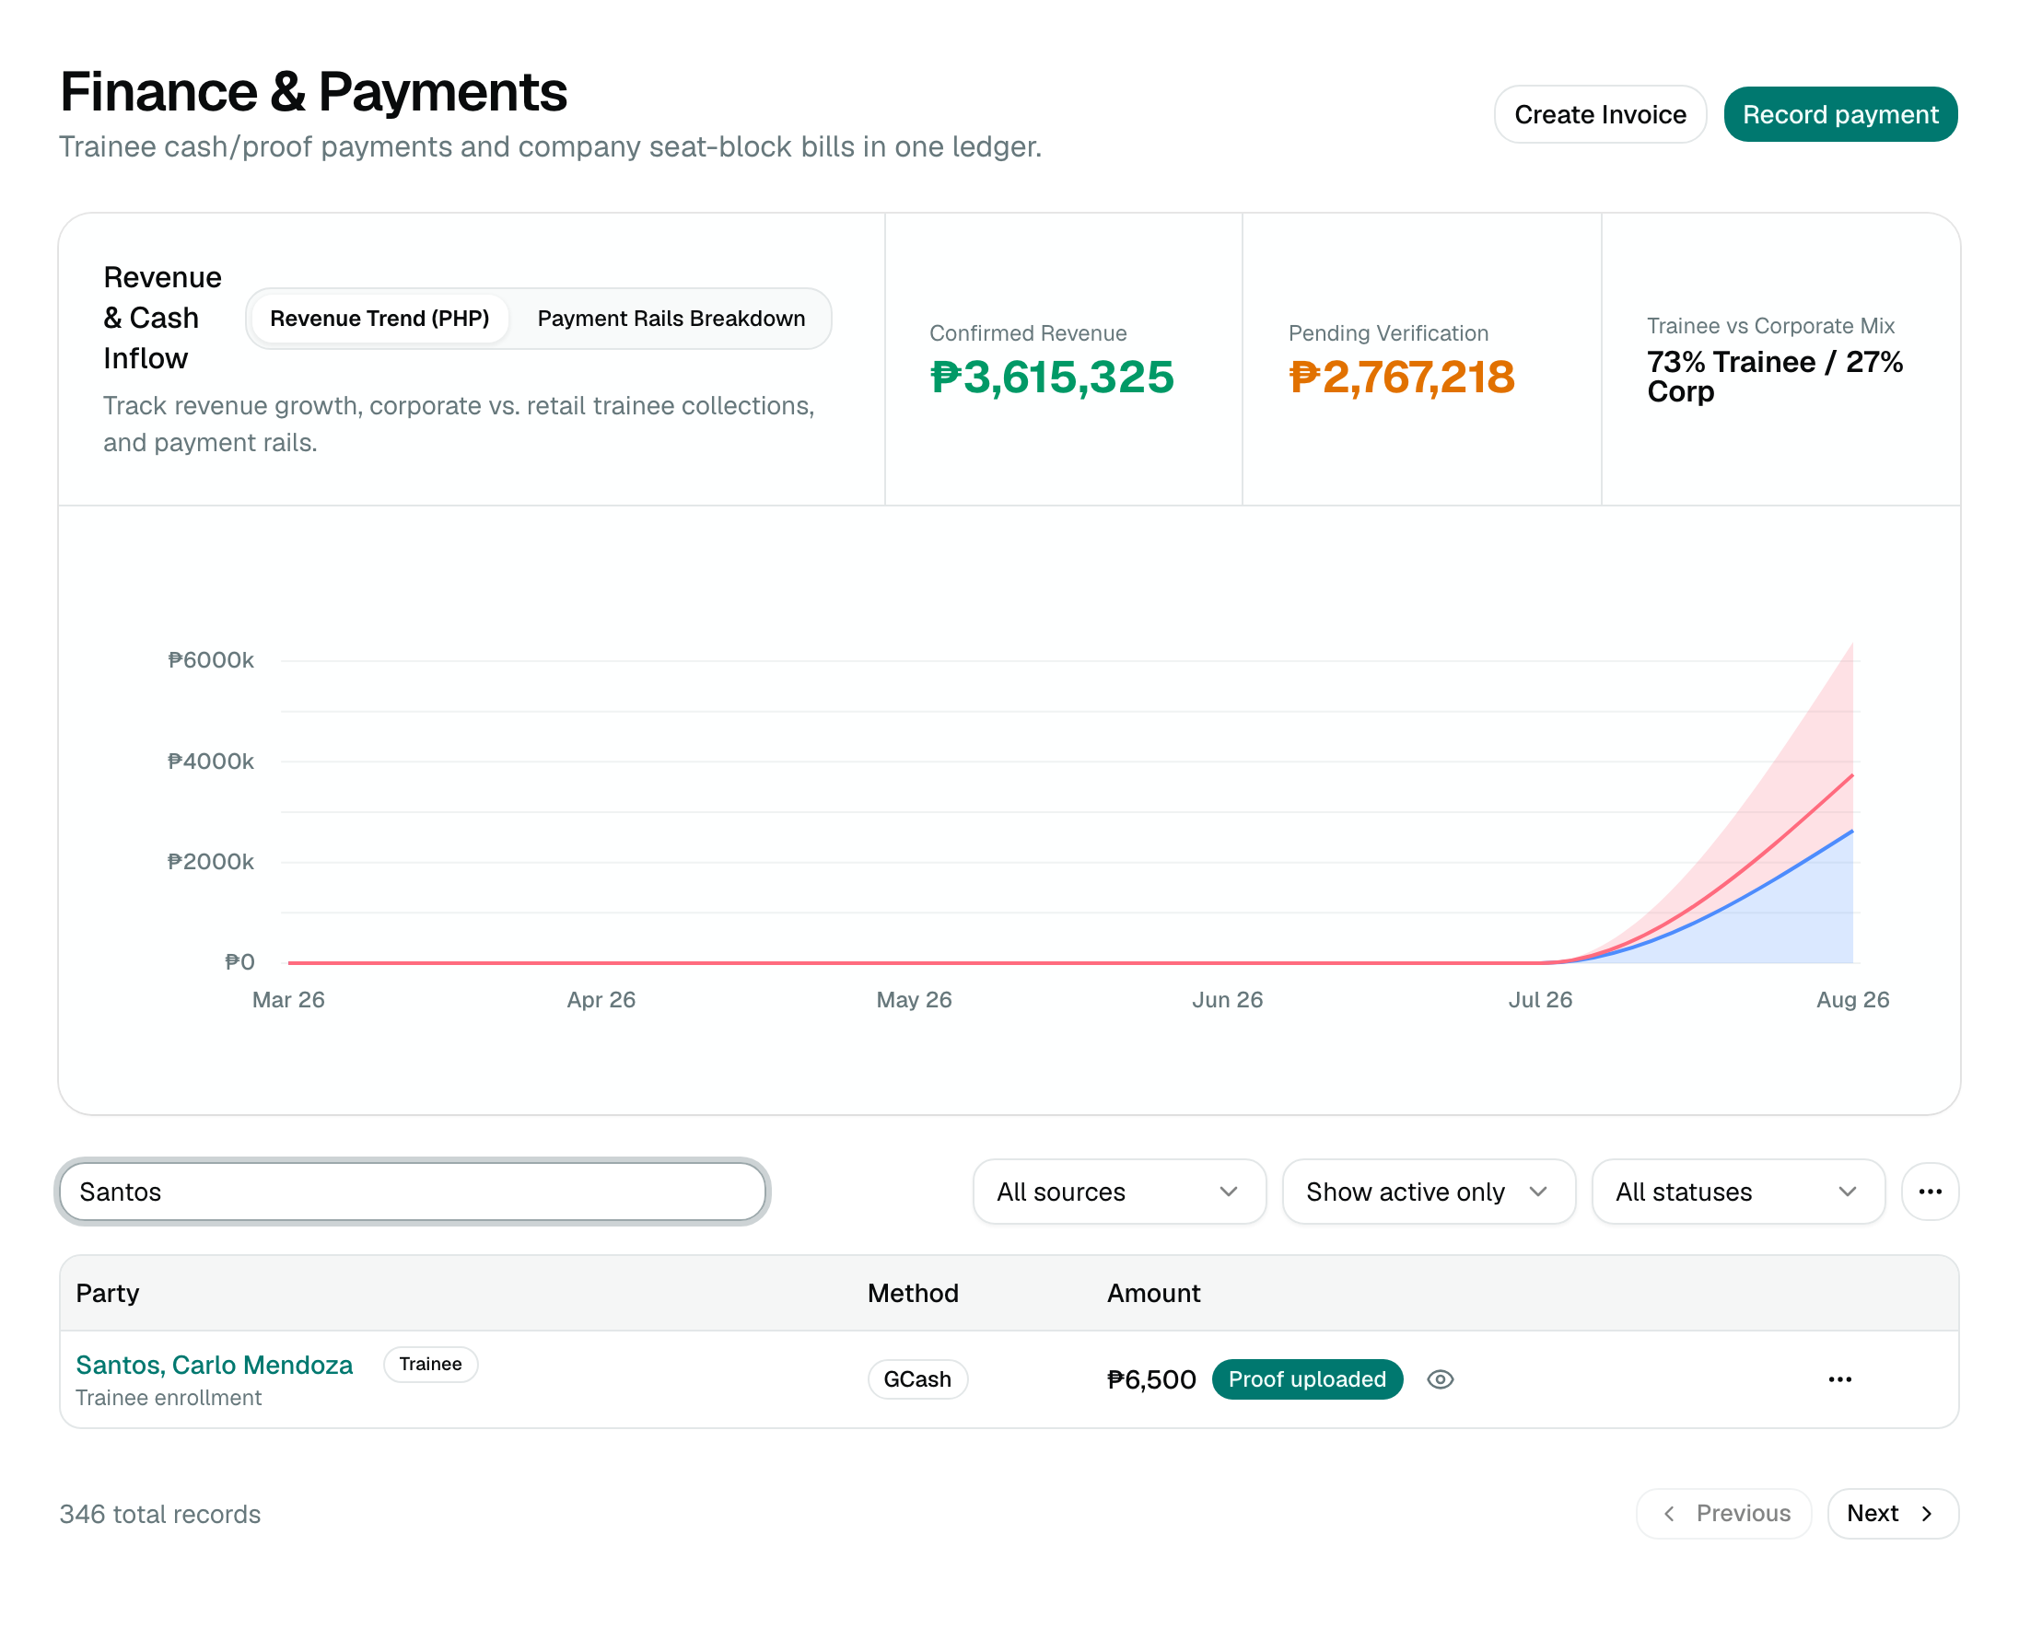Image resolution: width=2019 pixels, height=1628 pixels.
Task: Click the Trainee enrollment subtitle text
Action: (x=169, y=1397)
